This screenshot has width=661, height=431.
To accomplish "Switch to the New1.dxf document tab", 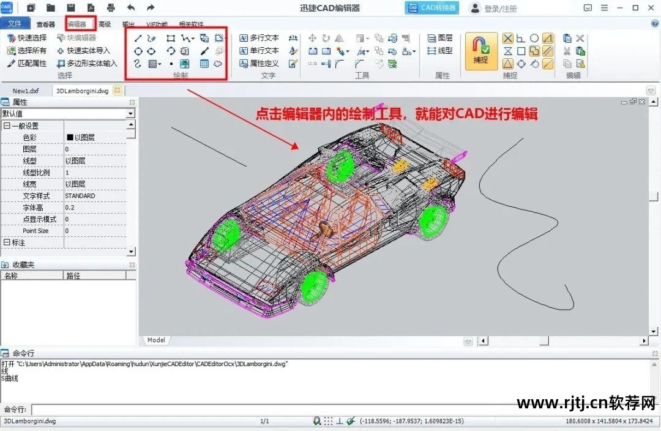I will pos(26,91).
